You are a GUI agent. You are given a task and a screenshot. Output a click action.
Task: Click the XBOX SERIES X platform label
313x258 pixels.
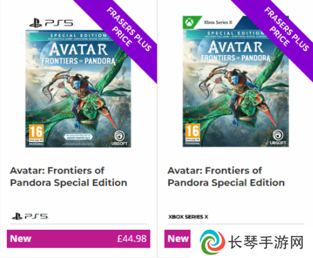188,217
